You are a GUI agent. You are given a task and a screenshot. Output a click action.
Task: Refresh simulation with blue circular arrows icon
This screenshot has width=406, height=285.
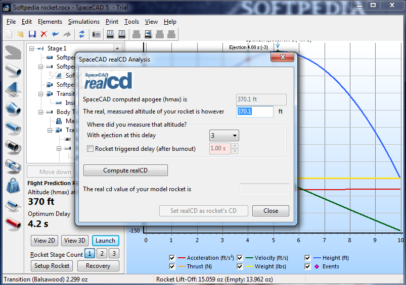(82, 34)
